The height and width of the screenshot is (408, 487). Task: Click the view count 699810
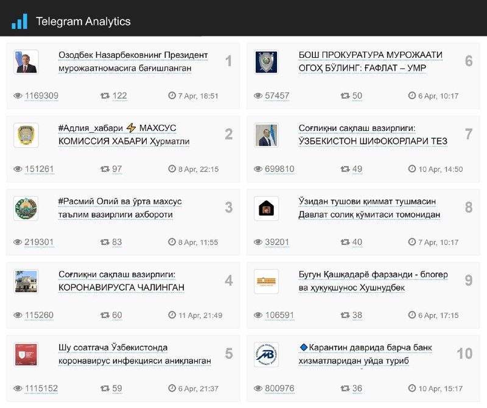point(279,169)
